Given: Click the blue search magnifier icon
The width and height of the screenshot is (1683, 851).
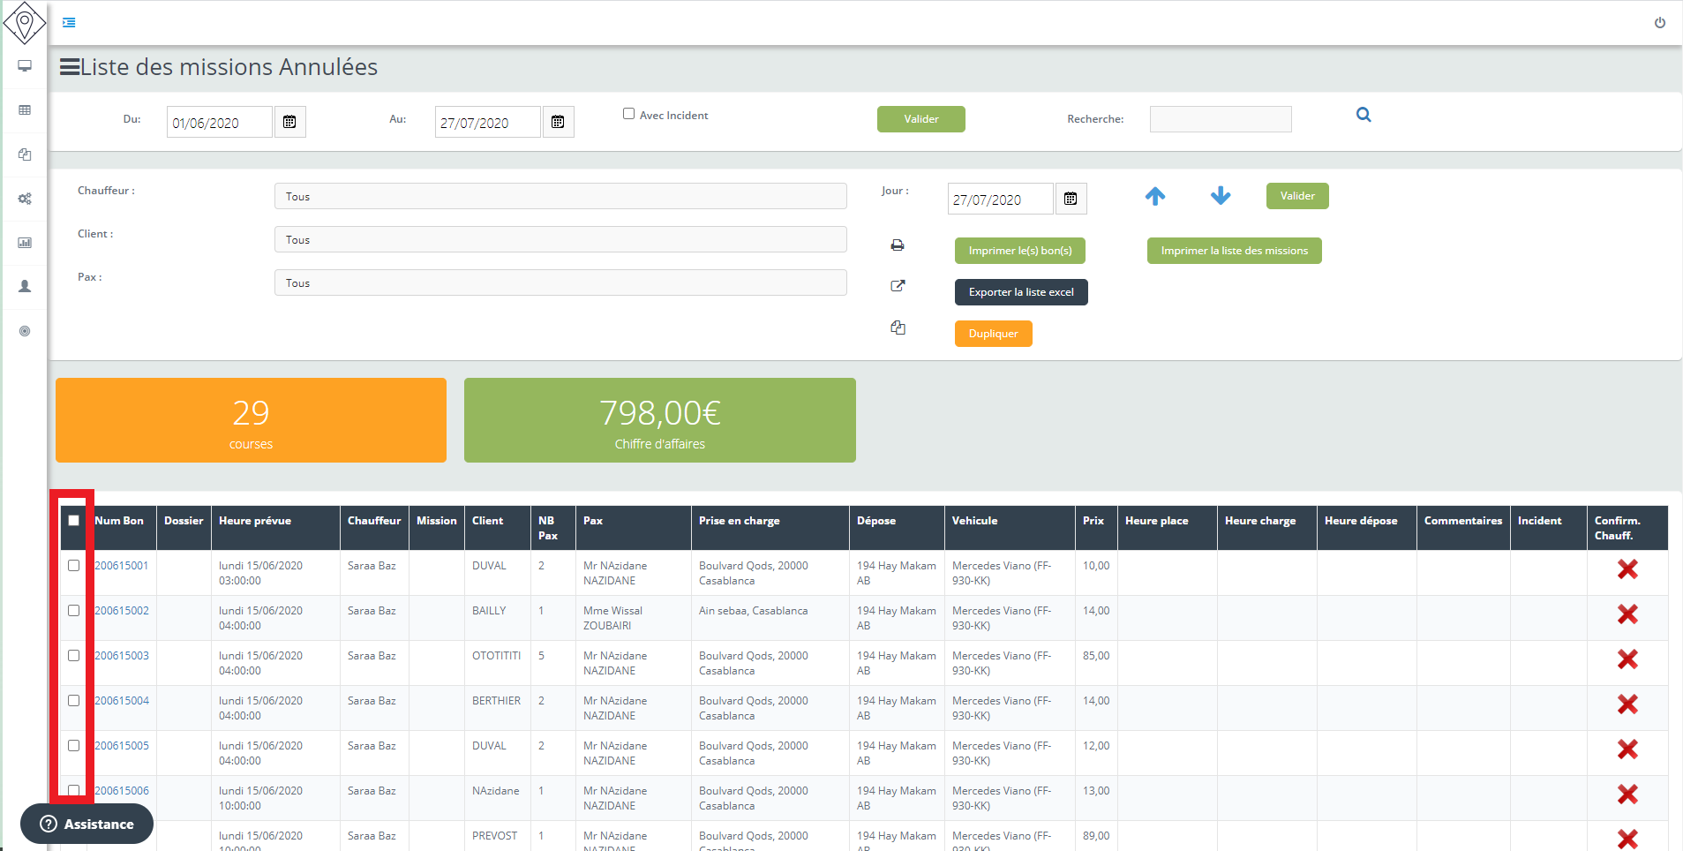Looking at the screenshot, I should [1364, 115].
